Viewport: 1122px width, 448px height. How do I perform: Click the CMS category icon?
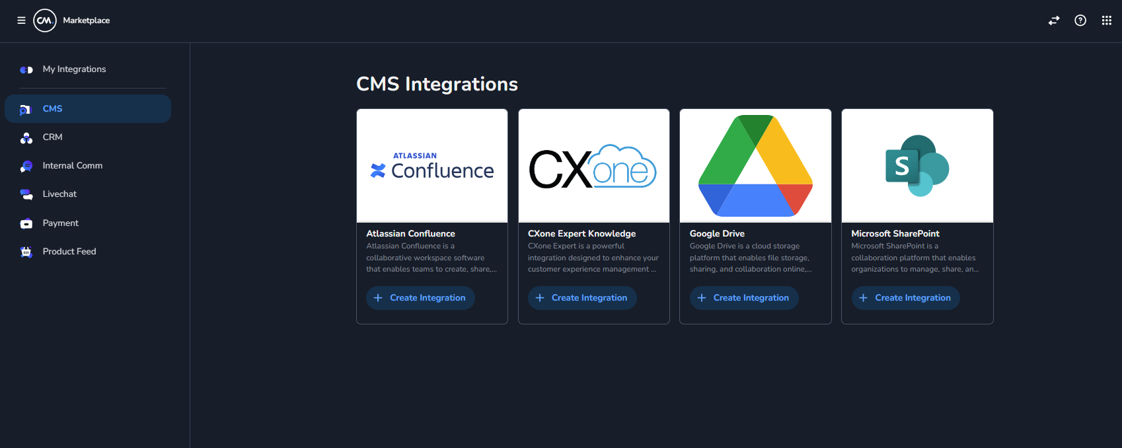[26, 109]
